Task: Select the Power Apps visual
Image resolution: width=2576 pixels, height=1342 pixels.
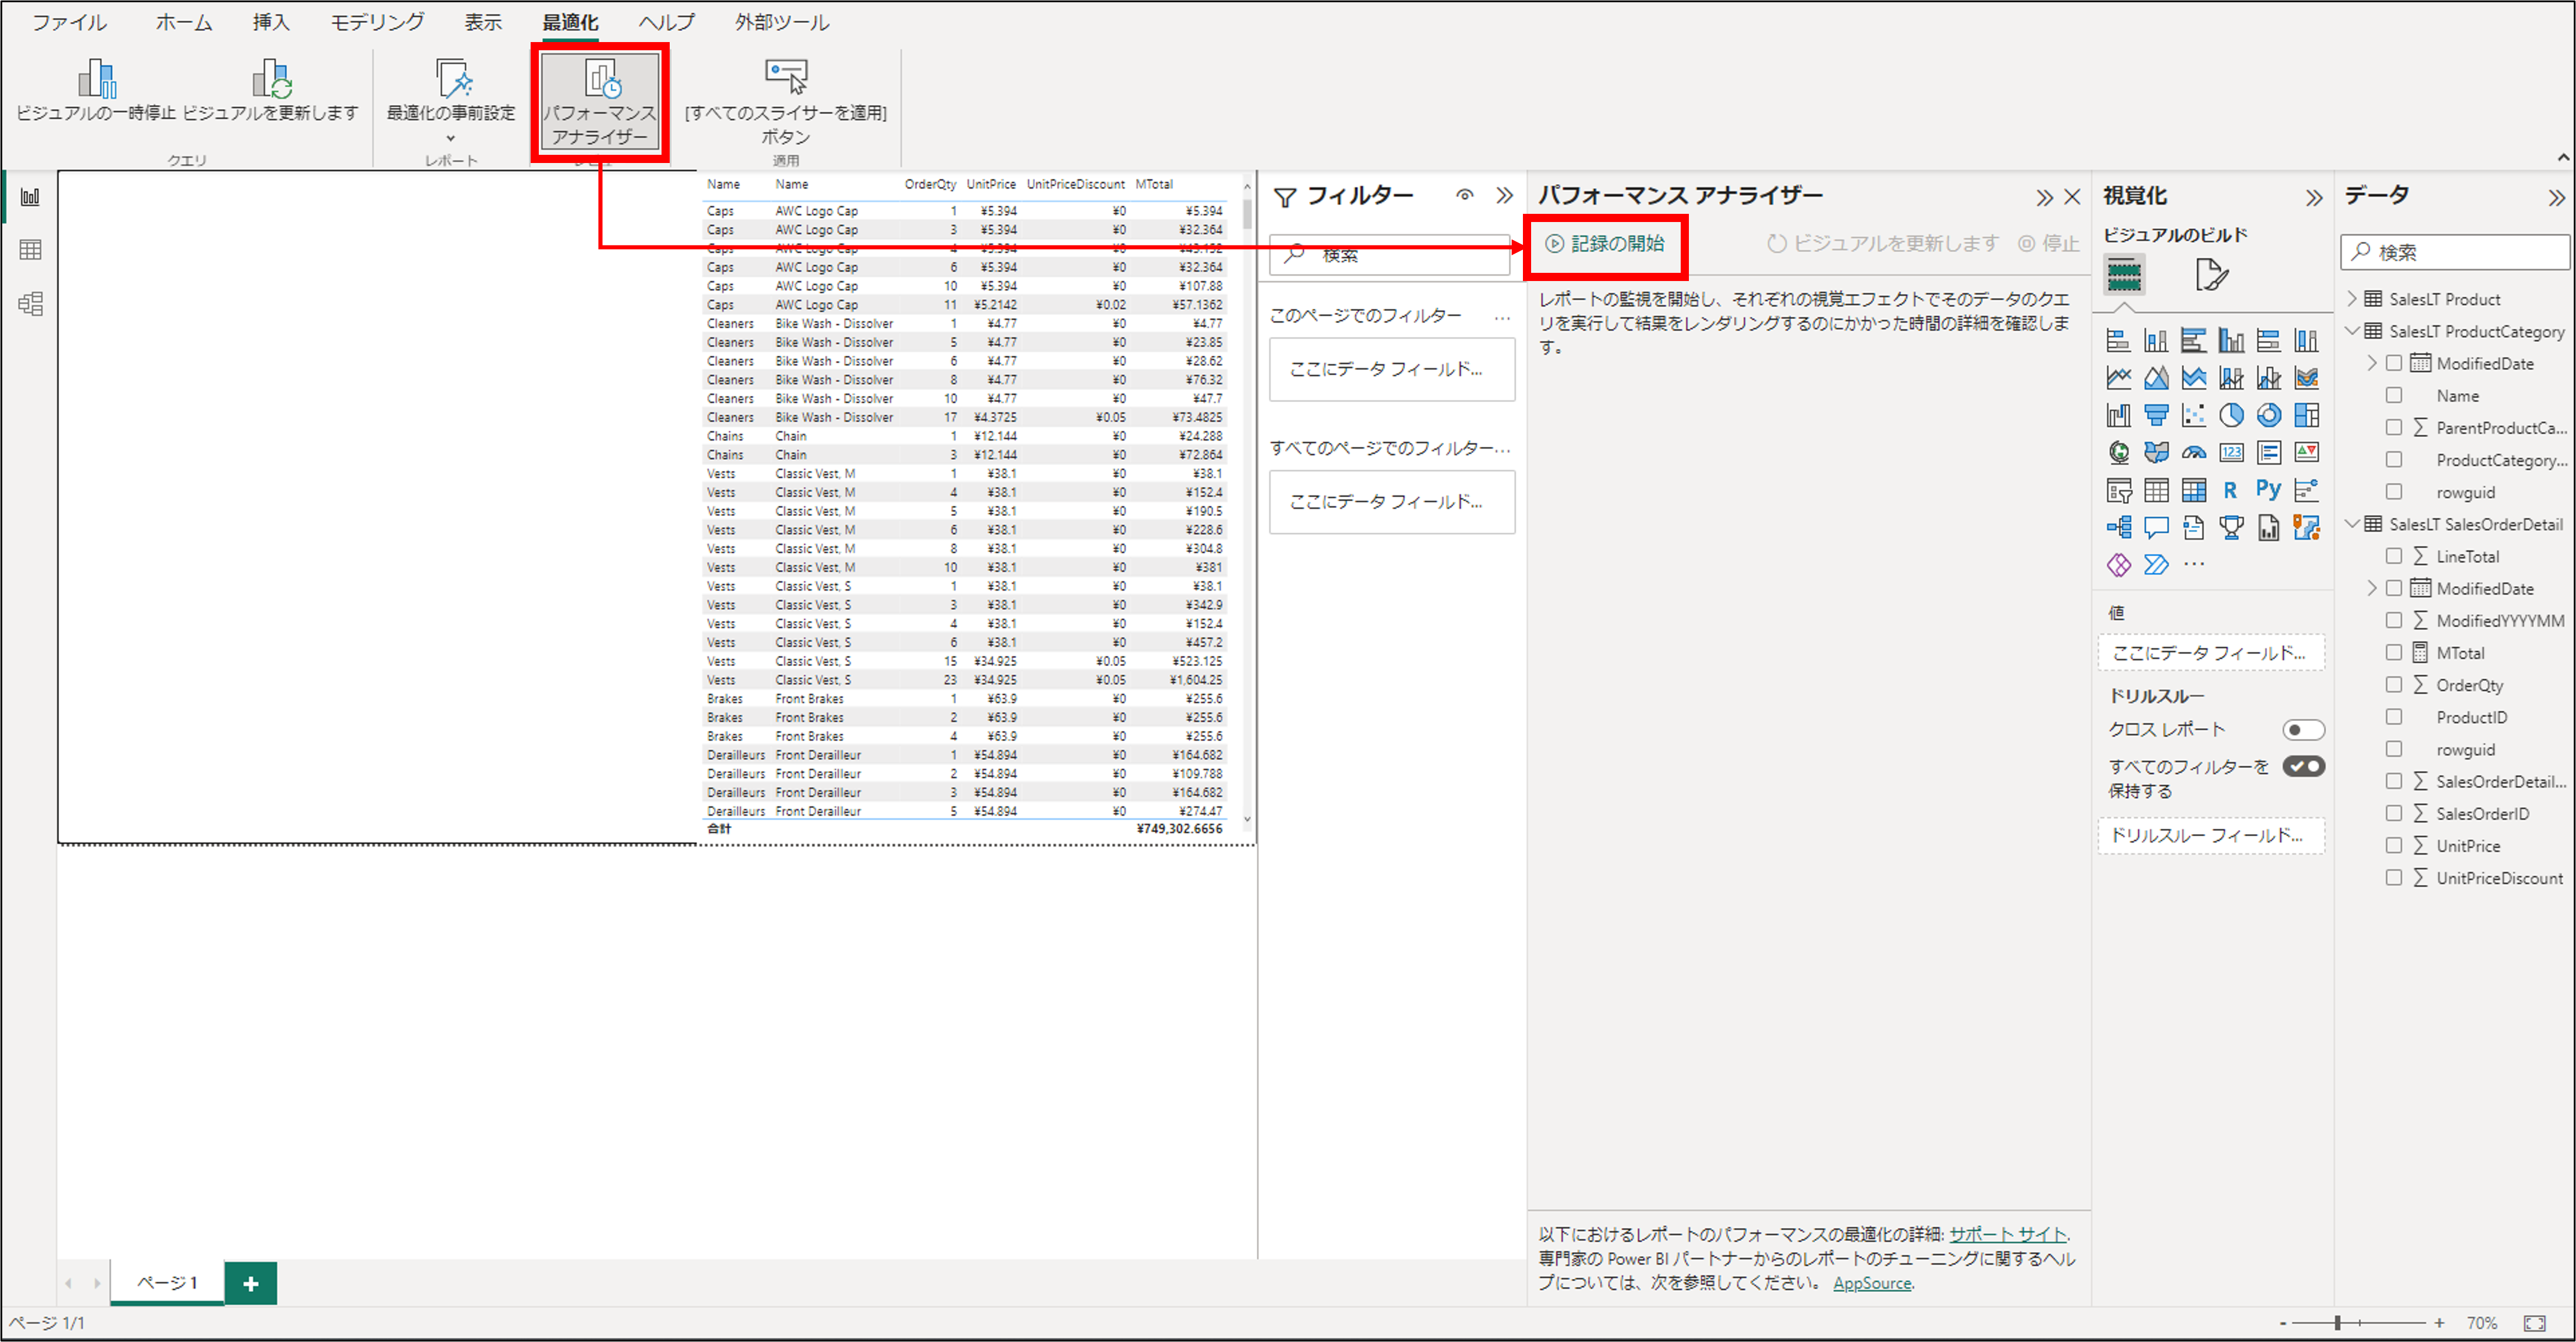Action: click(x=2119, y=565)
